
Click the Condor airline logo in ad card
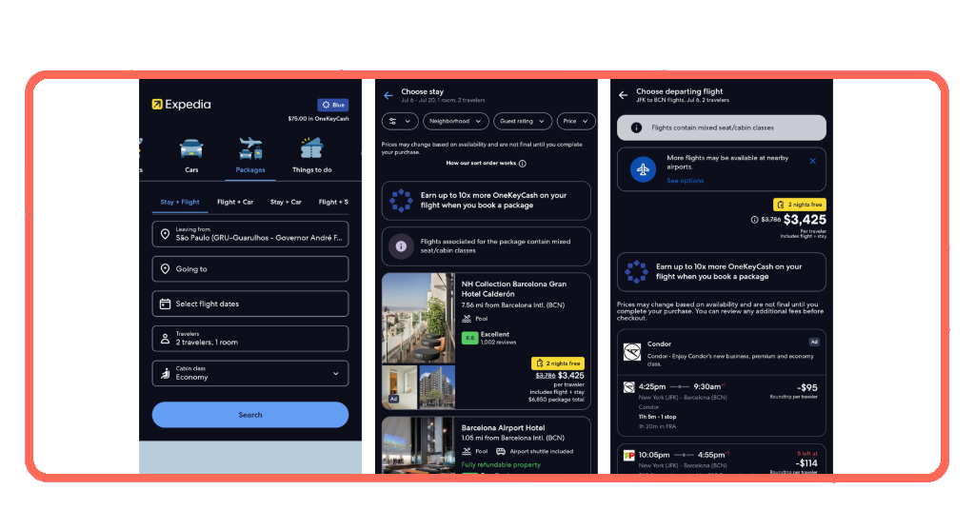click(632, 352)
